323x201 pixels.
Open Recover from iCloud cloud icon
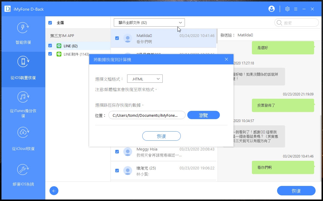(23, 132)
